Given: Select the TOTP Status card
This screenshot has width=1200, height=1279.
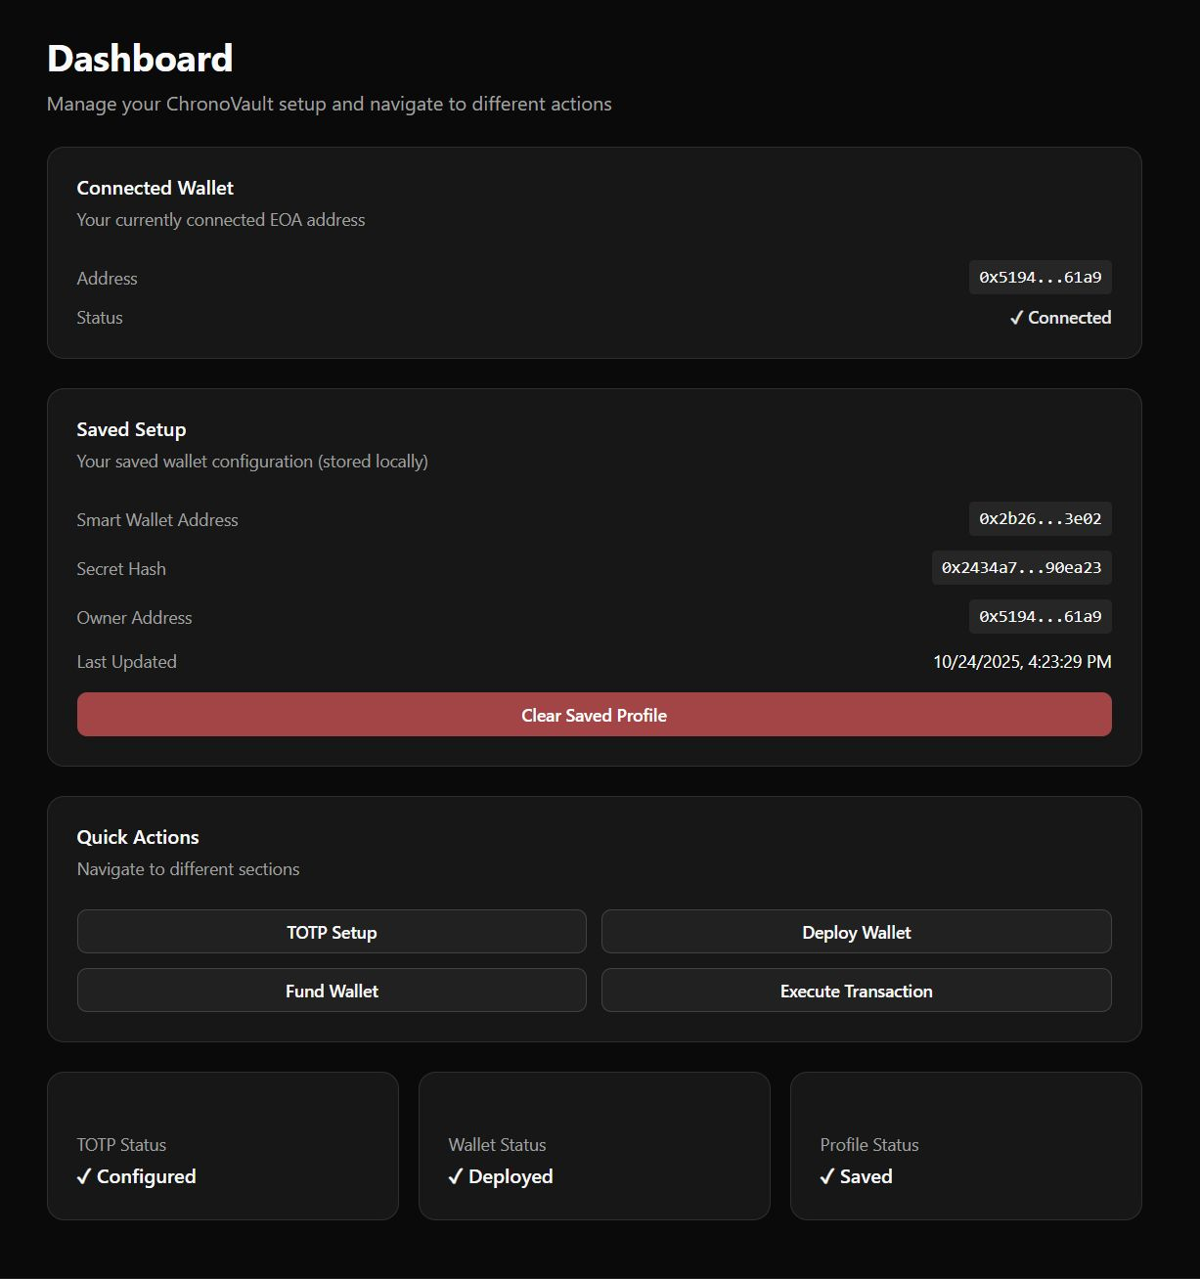Looking at the screenshot, I should point(223,1145).
